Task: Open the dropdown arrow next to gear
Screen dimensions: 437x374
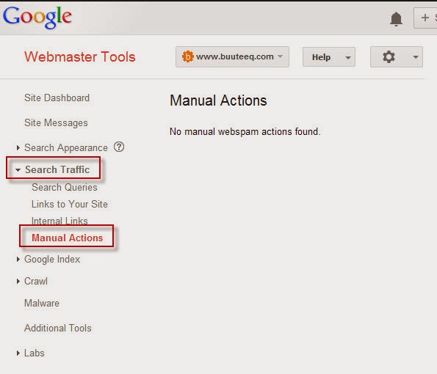Action: click(416, 57)
